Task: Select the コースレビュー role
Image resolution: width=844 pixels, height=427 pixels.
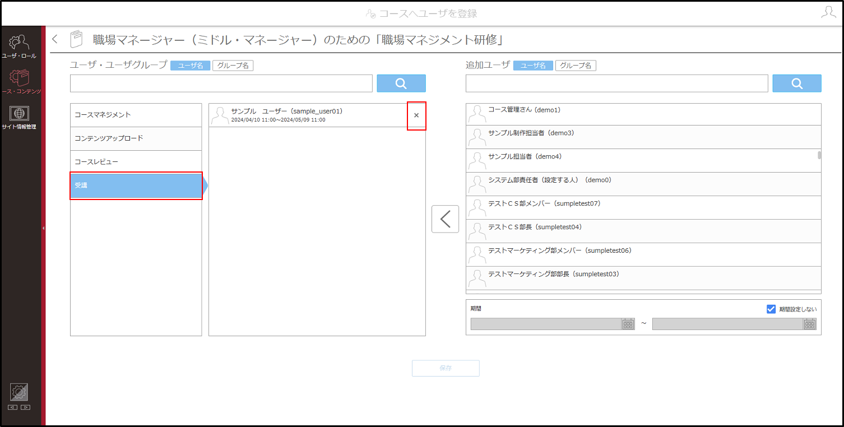Action: 136,162
